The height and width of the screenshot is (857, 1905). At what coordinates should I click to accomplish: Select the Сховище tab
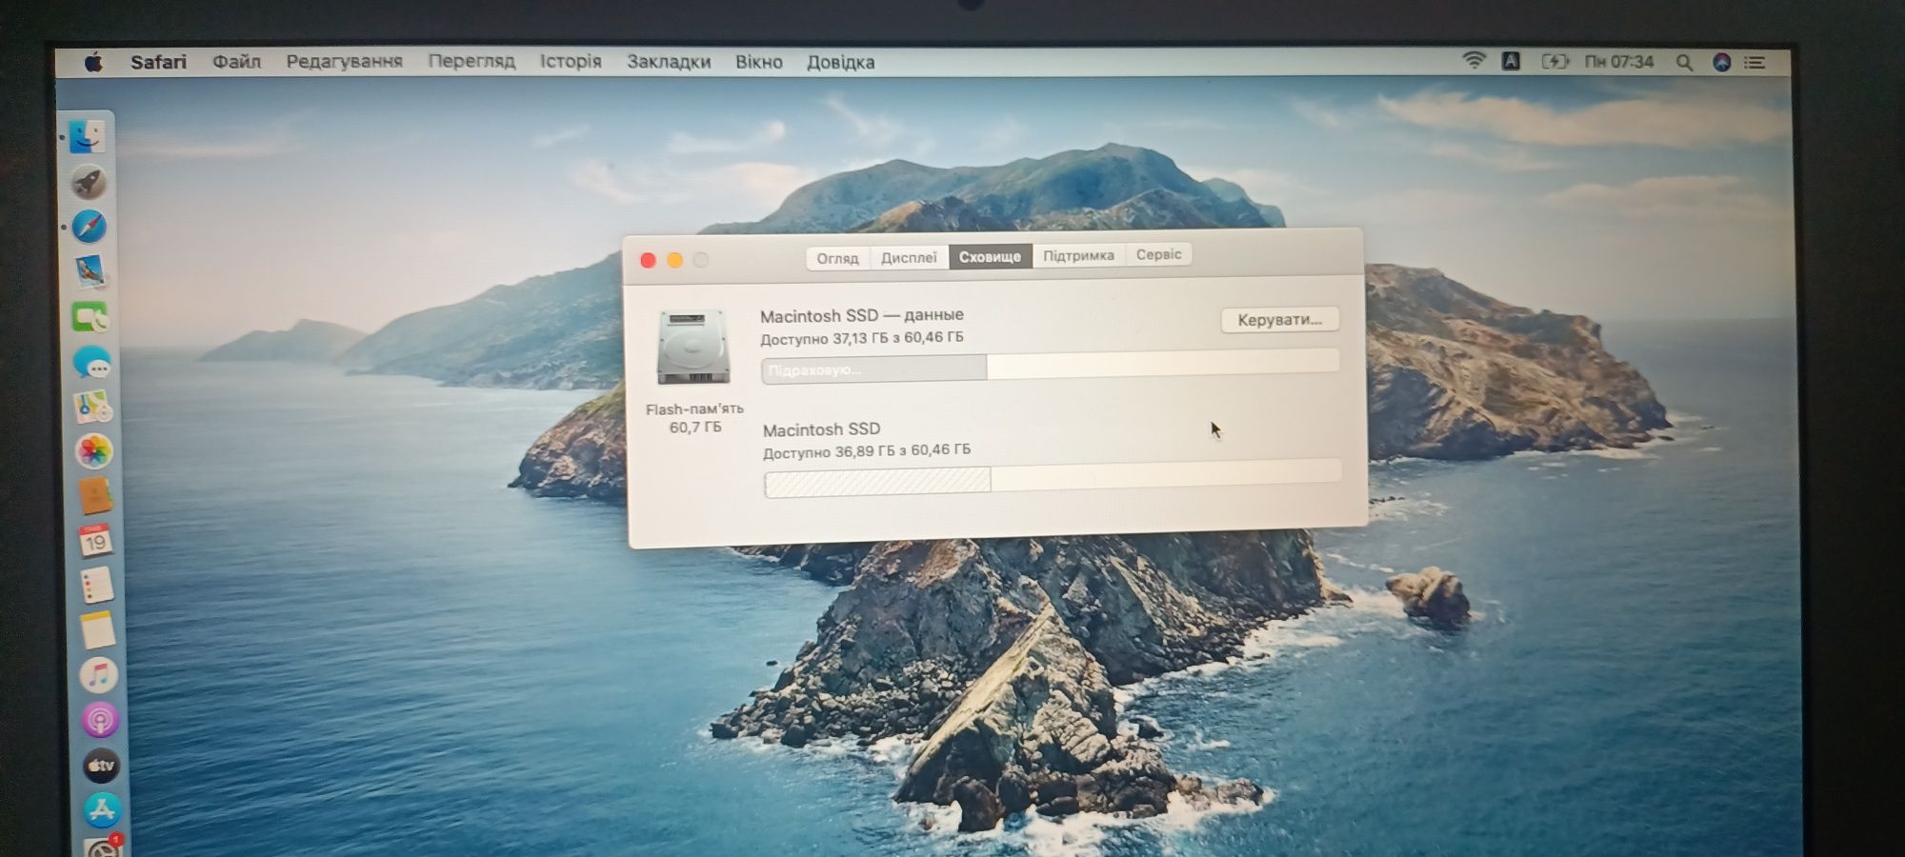click(990, 256)
